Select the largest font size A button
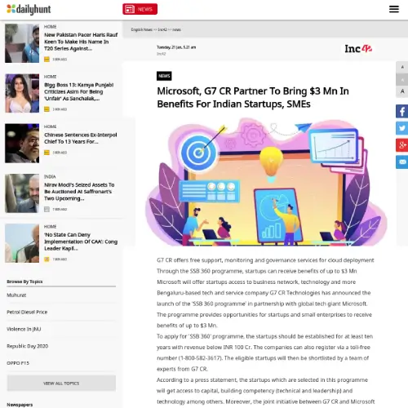 pos(402,91)
